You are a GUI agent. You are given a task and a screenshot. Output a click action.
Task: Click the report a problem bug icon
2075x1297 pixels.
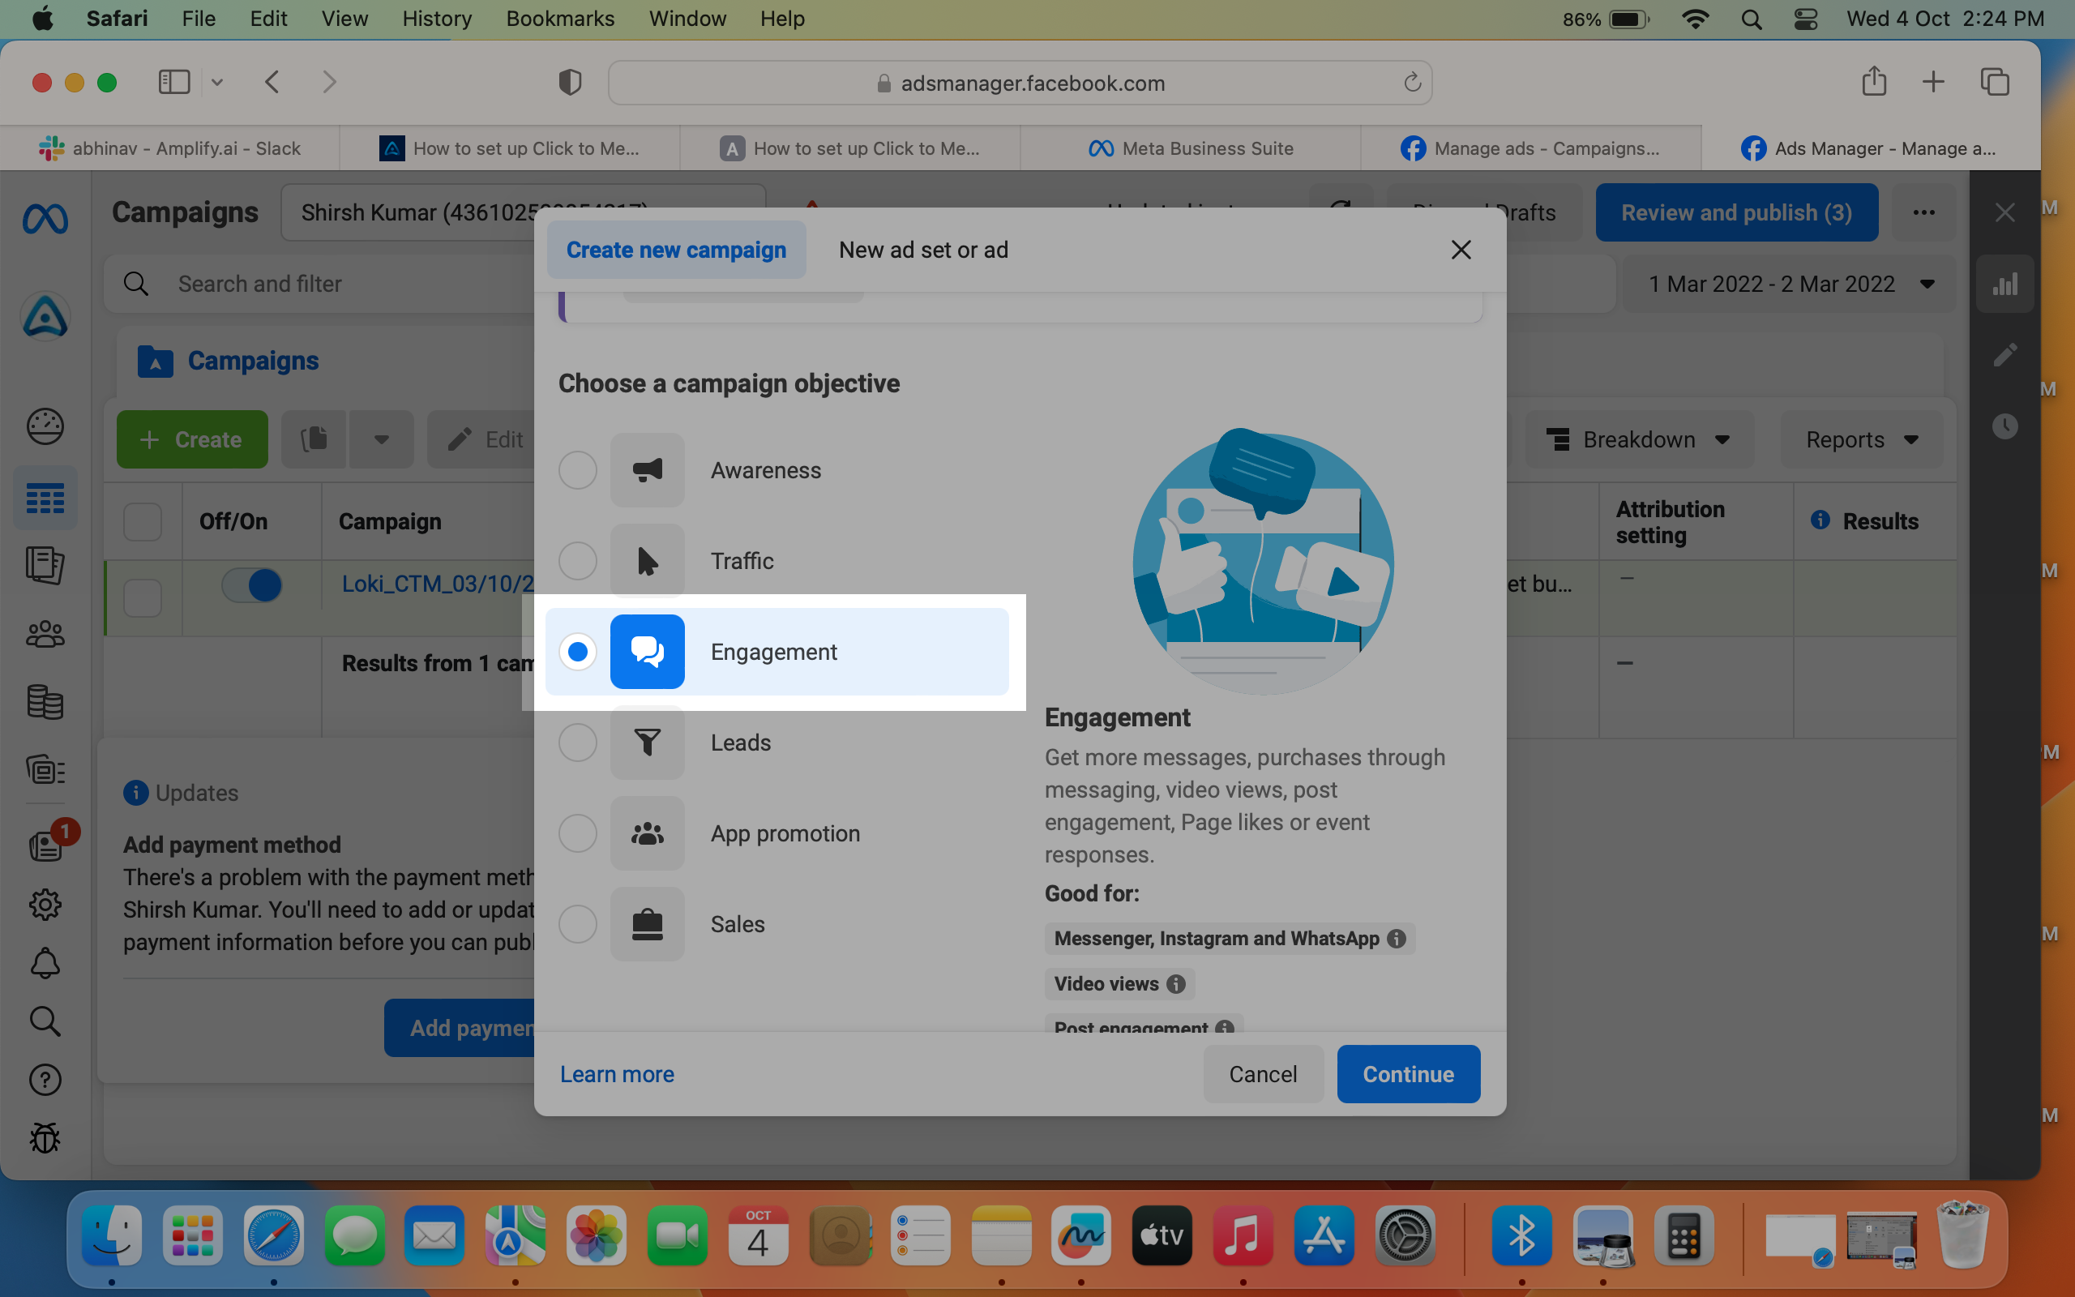(x=45, y=1138)
